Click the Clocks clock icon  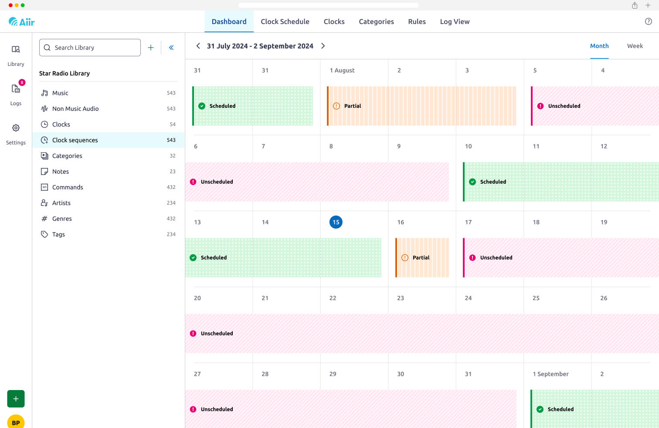tap(44, 124)
